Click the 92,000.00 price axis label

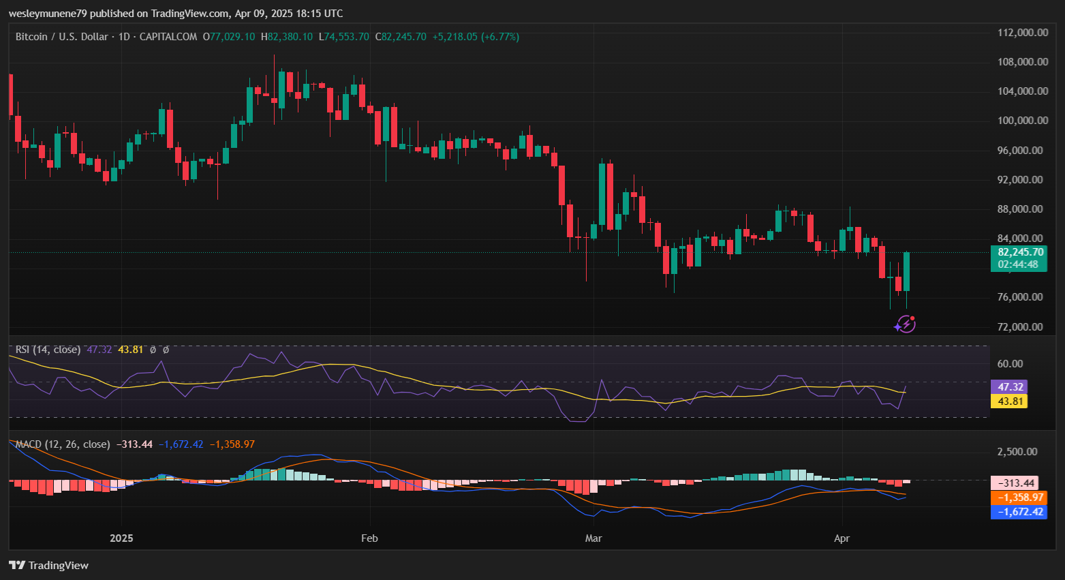[1020, 180]
